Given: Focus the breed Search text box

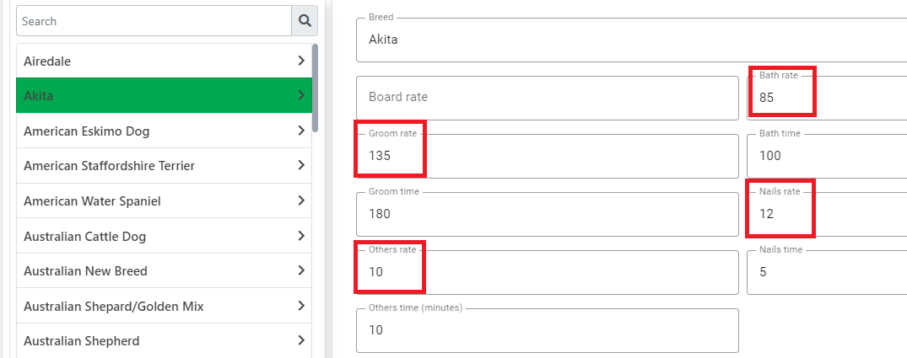Looking at the screenshot, I should (154, 21).
